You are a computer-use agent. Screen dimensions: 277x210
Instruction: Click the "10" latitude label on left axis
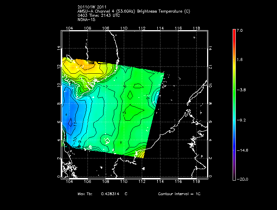pos(59,85)
